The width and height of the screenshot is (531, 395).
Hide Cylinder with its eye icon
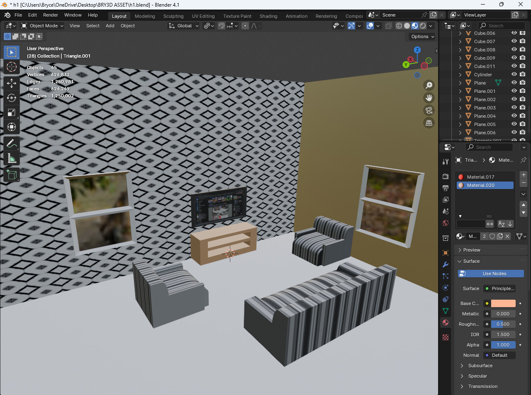pos(514,75)
